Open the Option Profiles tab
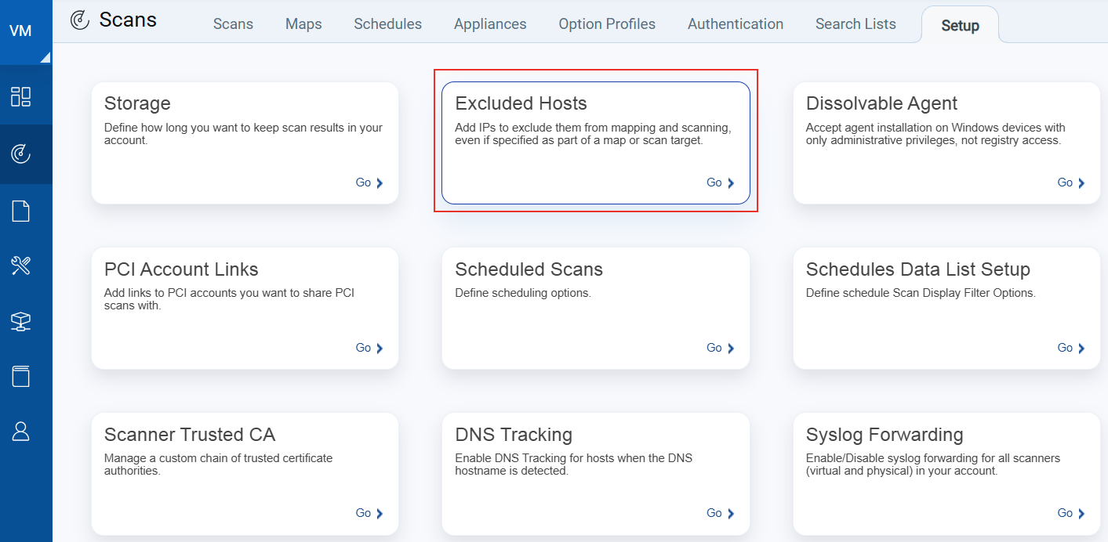 (607, 23)
